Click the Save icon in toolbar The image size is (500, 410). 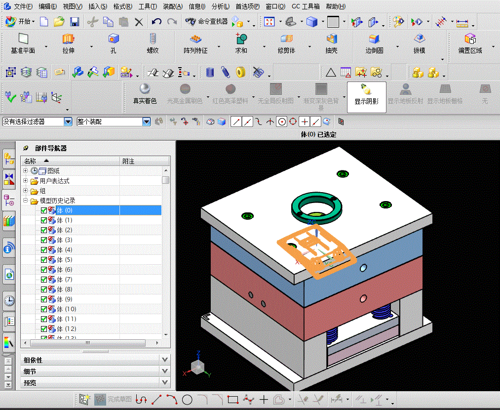click(x=75, y=22)
